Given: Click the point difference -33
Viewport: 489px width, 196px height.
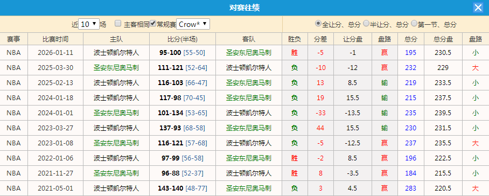Looking at the screenshot, I should coord(320,113).
